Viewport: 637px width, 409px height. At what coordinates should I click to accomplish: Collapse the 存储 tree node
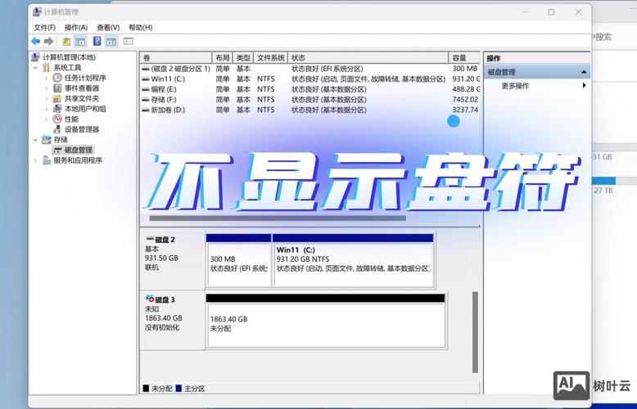tap(36, 140)
